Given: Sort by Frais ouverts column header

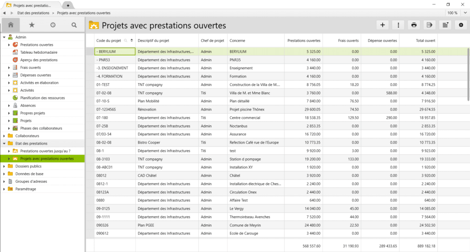Looking at the screenshot, I should coord(348,40).
